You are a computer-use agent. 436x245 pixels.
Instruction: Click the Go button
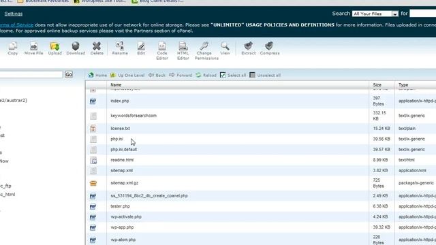pos(69,74)
